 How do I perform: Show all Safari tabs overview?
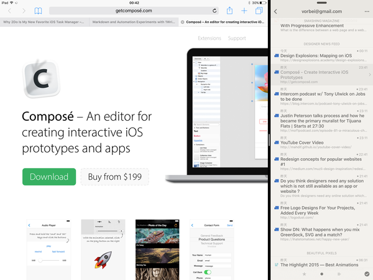click(x=259, y=11)
